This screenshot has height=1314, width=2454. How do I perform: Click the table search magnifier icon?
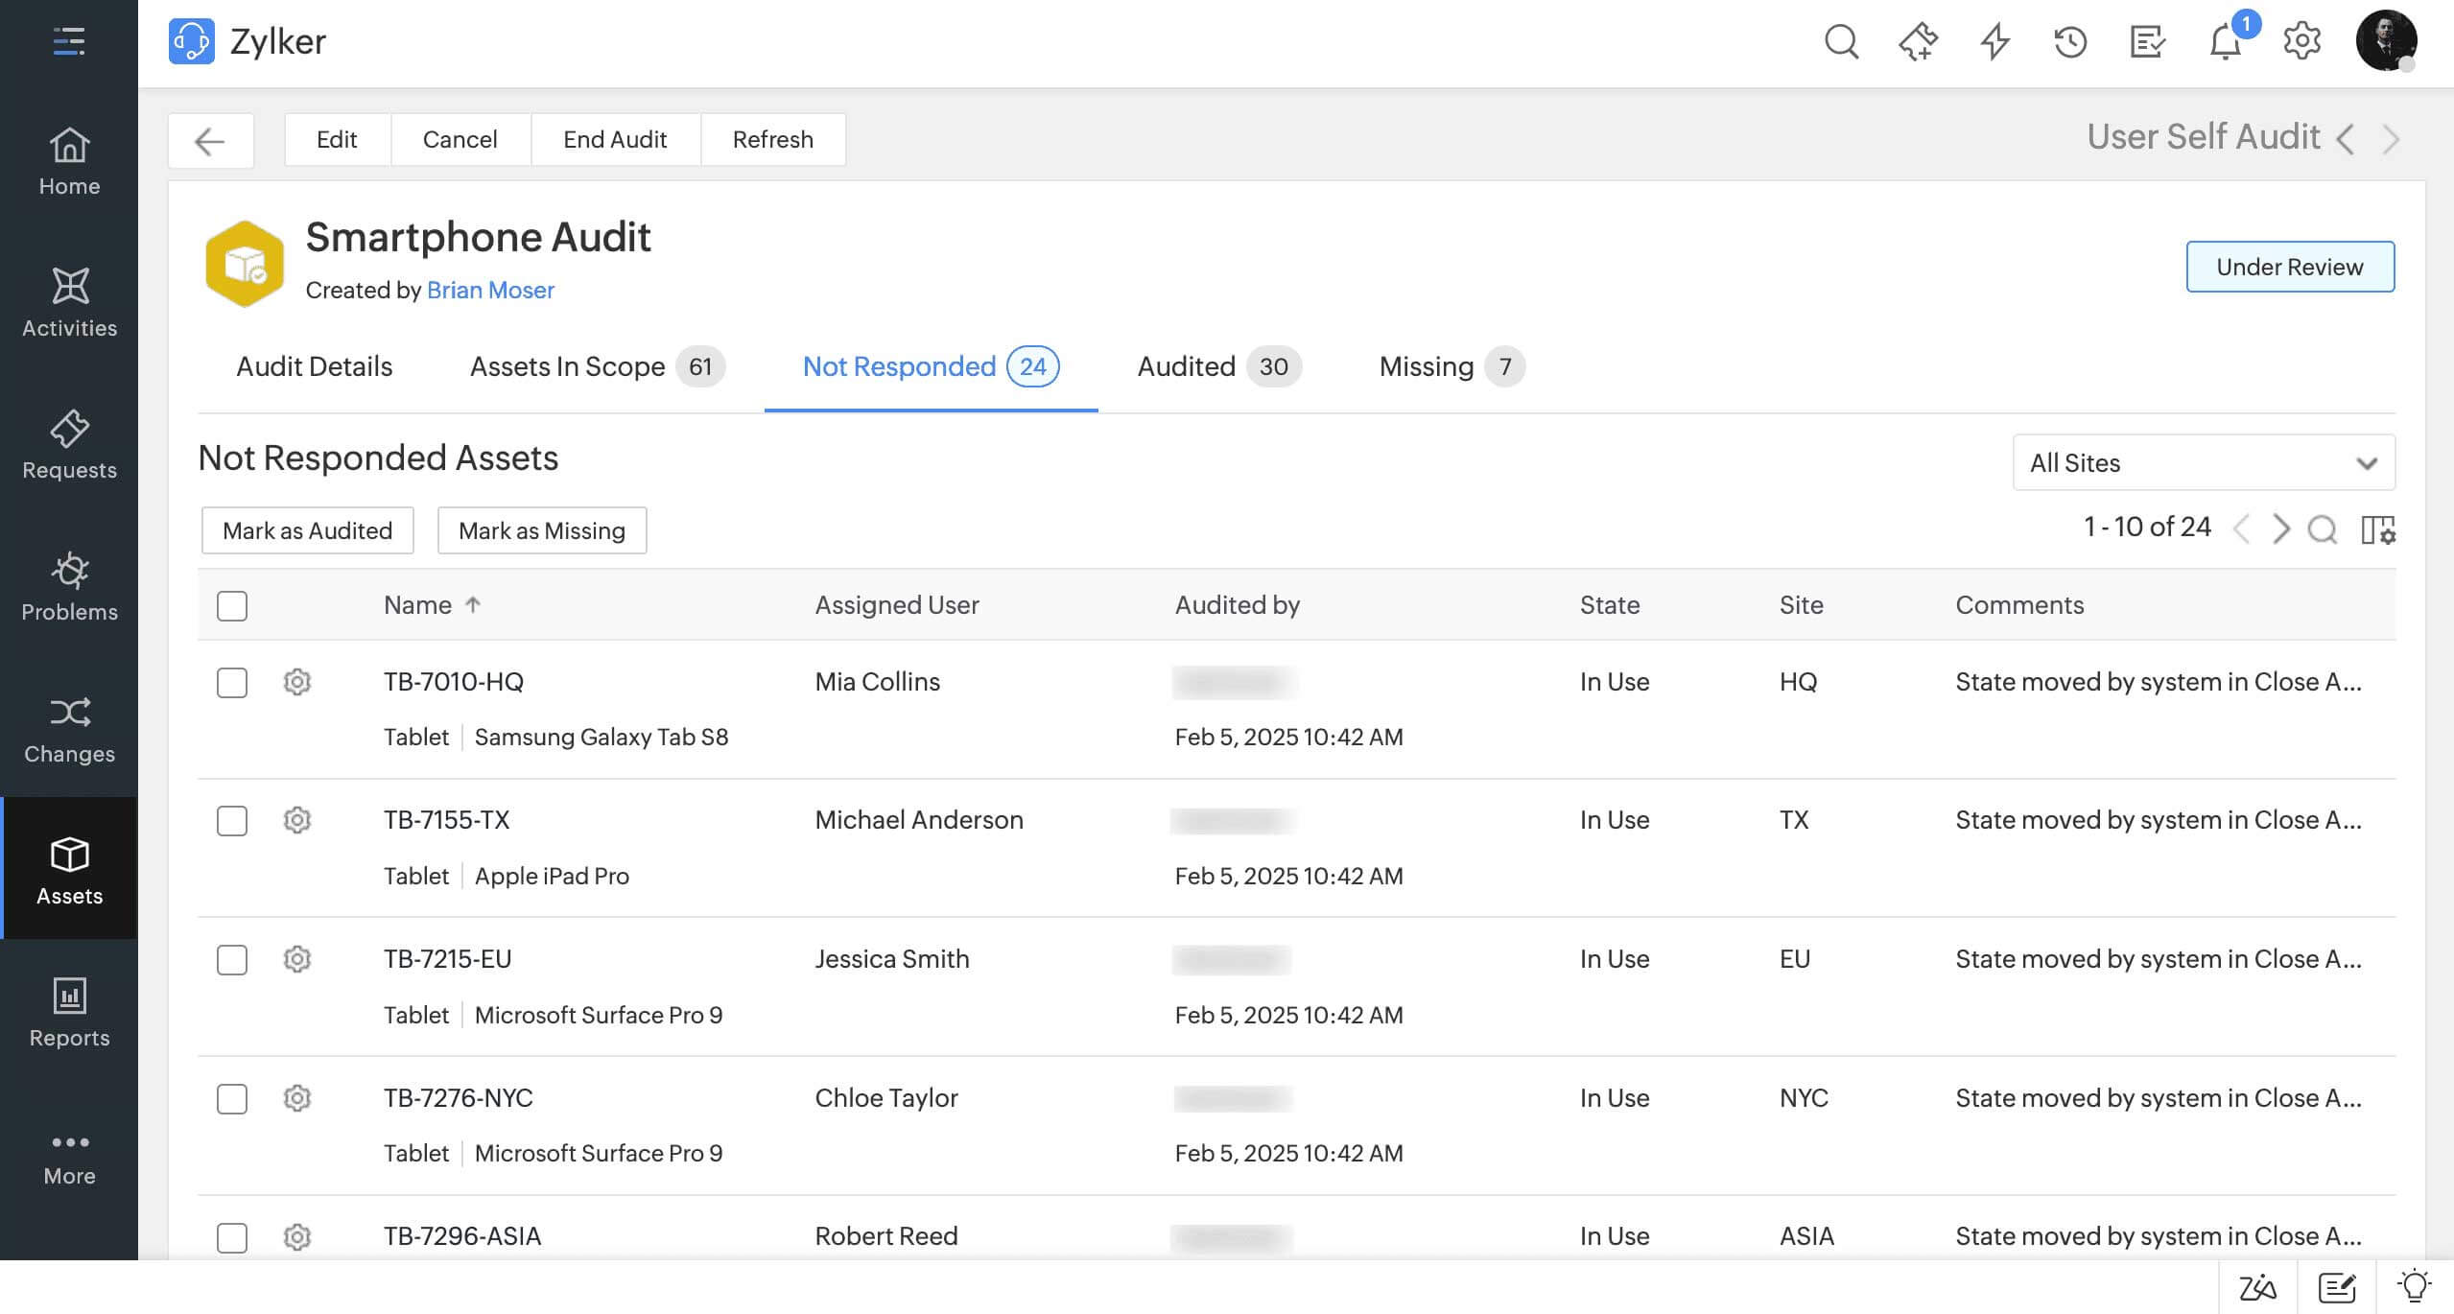2322,529
